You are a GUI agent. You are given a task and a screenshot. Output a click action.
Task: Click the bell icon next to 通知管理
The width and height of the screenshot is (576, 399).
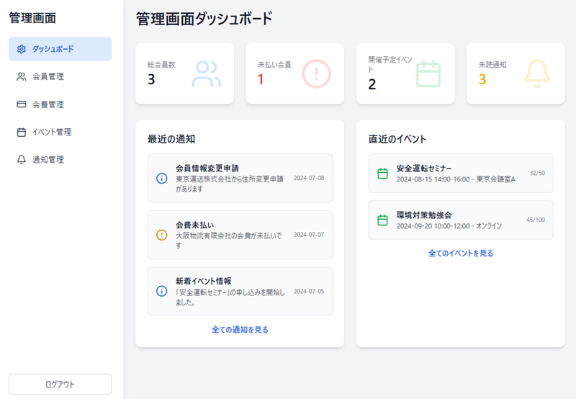point(22,159)
